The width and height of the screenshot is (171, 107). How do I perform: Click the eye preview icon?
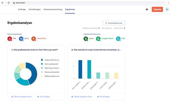[x=147, y=9]
